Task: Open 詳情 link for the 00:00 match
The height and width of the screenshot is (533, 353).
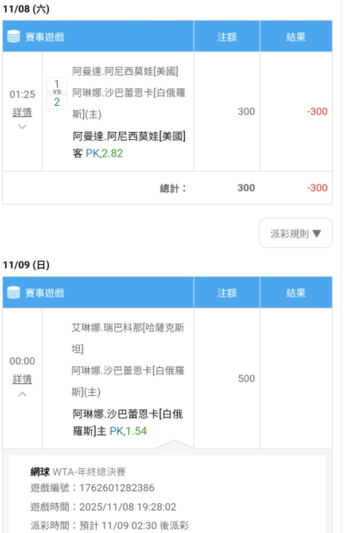Action: [22, 379]
